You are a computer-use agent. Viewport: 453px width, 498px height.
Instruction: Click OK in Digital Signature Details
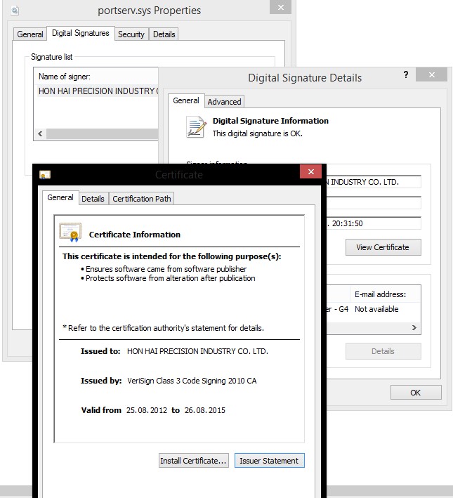click(x=416, y=393)
